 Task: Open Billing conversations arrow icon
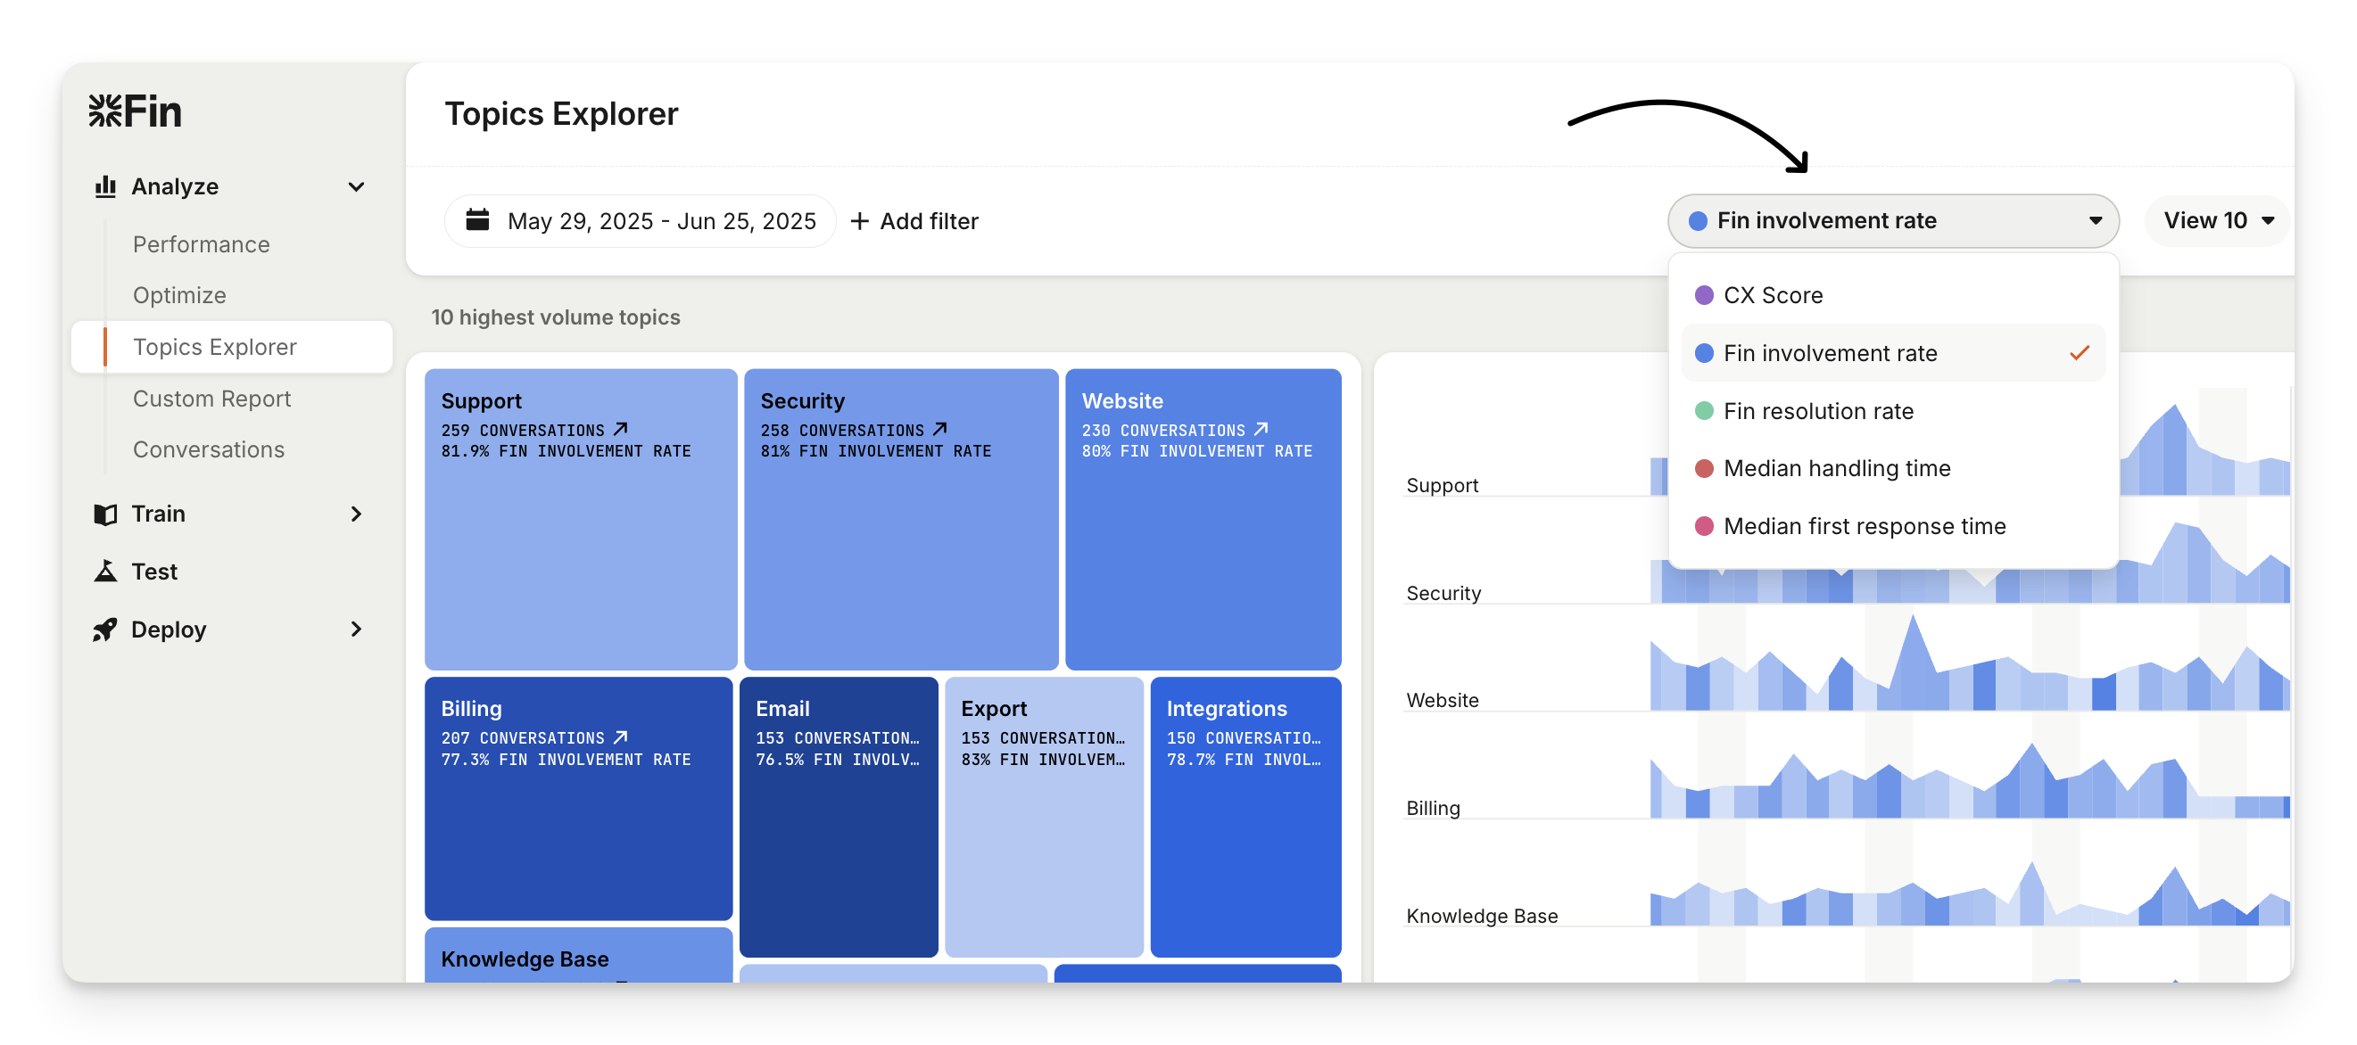pos(621,736)
